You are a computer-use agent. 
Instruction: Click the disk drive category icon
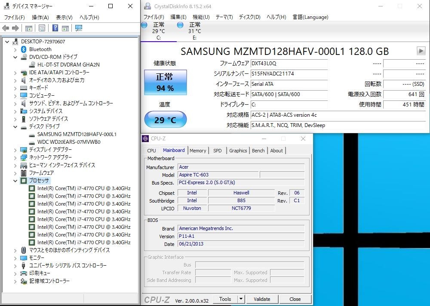pyautogui.click(x=24, y=127)
